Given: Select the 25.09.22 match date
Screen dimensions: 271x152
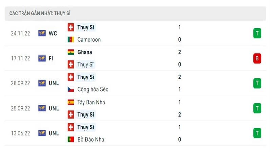Looking at the screenshot, I should pyautogui.click(x=20, y=108).
